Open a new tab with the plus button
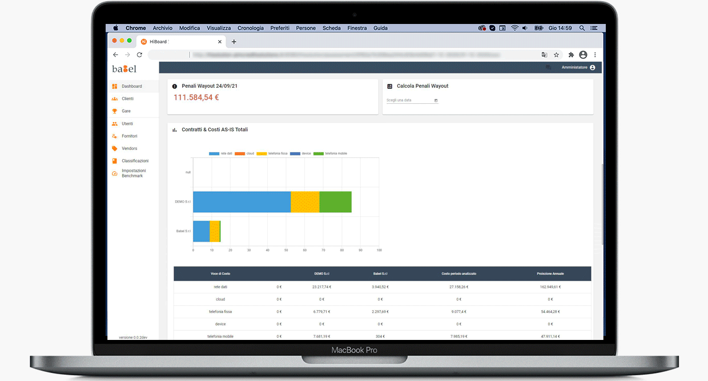The height and width of the screenshot is (381, 708). (x=234, y=42)
